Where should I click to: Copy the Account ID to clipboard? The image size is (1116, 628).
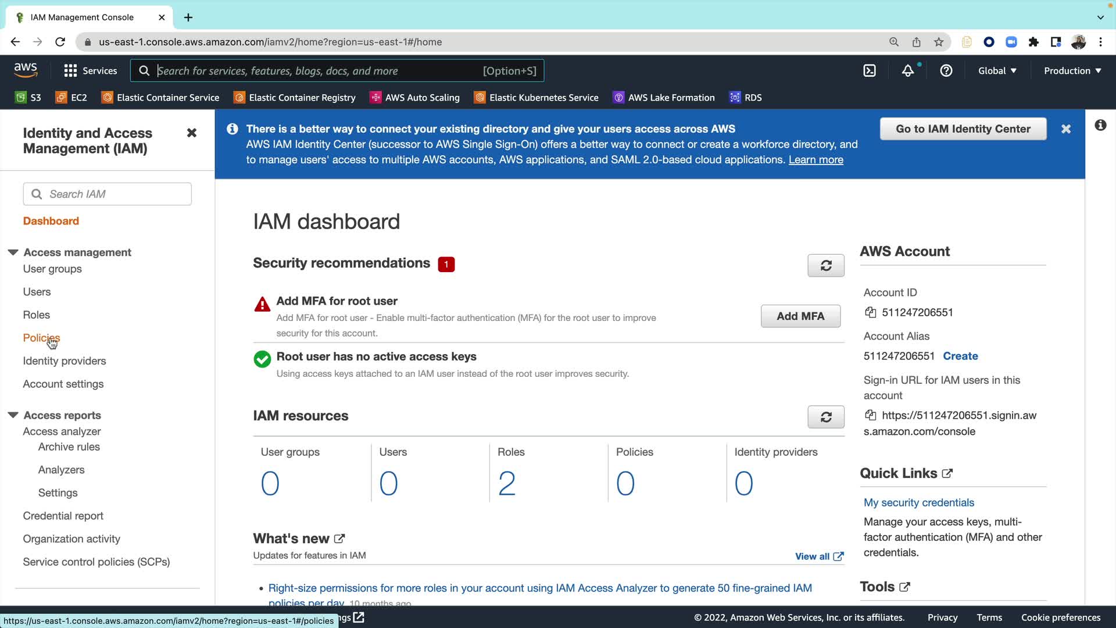870,312
